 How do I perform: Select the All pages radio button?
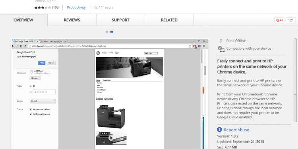(x=31, y=86)
